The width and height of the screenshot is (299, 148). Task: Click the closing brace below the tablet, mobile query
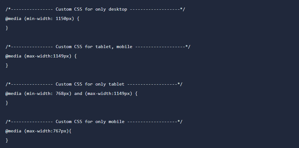click(x=7, y=65)
